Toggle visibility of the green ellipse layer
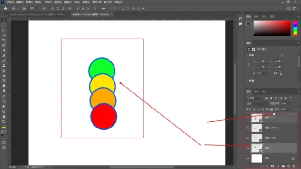 pos(248,149)
